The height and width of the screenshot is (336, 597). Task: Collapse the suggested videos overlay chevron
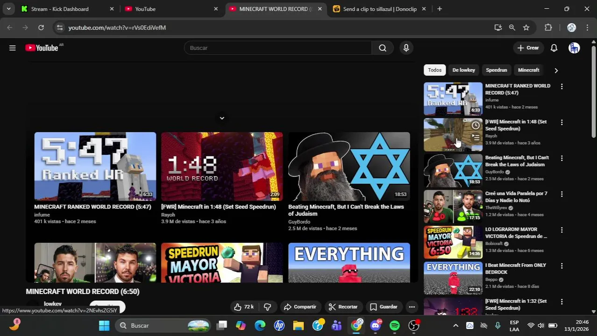coord(222,118)
